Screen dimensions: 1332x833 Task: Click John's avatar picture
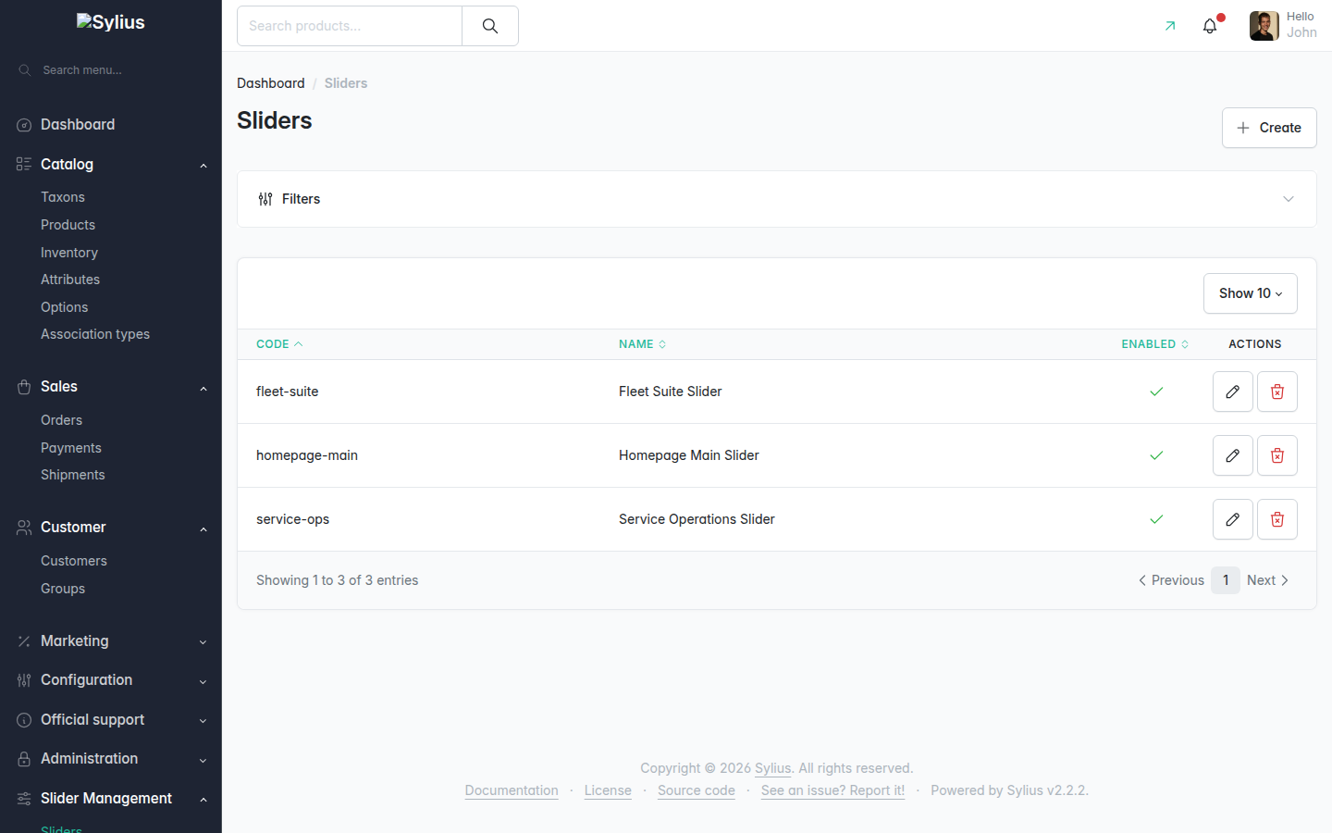point(1264,26)
